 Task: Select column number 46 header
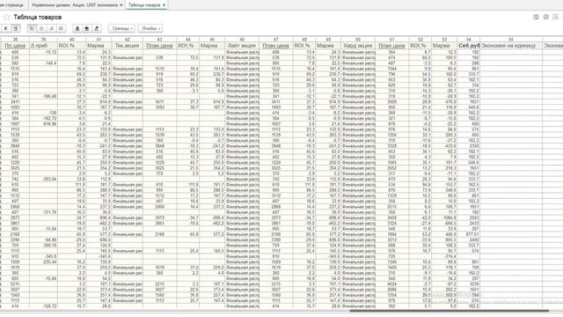pos(242,39)
